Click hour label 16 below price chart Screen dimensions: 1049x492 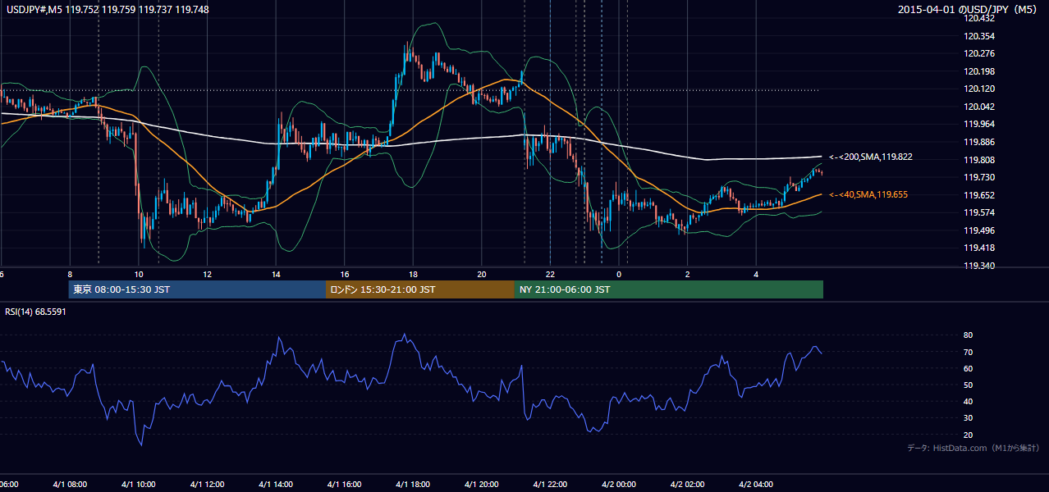[x=345, y=274]
